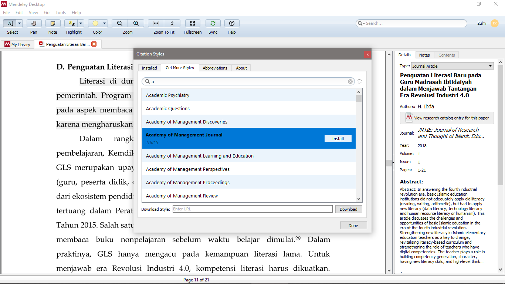Add a sticky Note
Screen dimensions: 505x284
pos(53,23)
